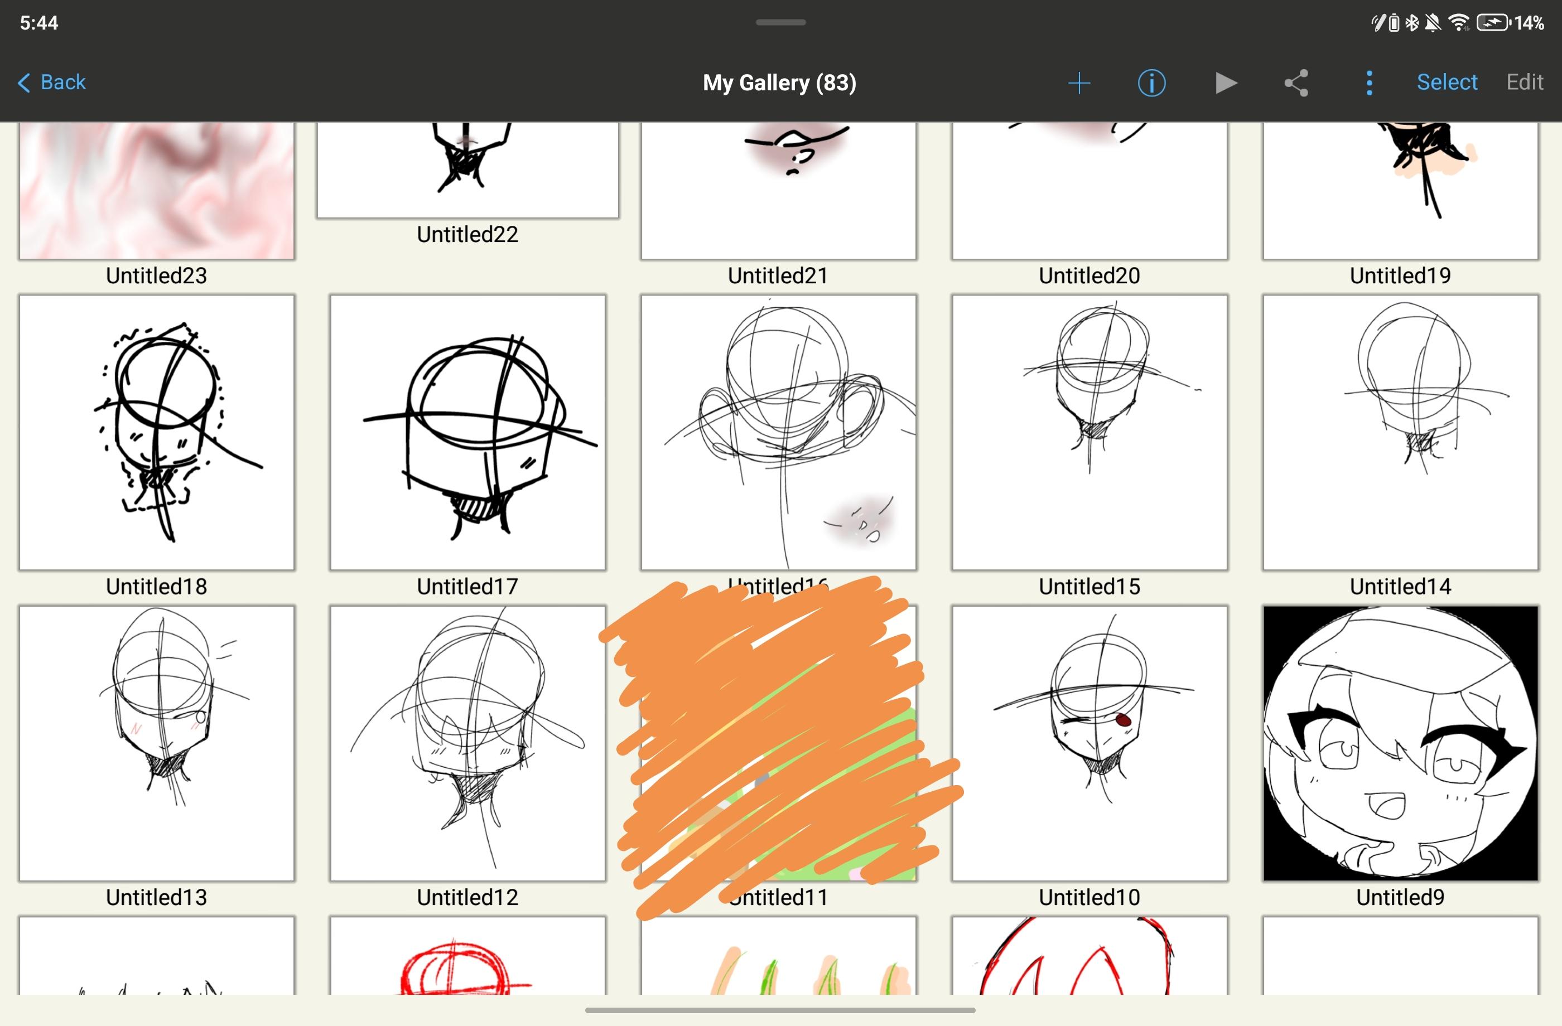Tap the muted notifications bell icon

[x=1433, y=23]
